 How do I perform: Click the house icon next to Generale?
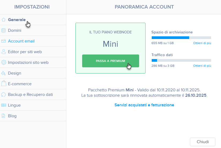tap(3, 20)
